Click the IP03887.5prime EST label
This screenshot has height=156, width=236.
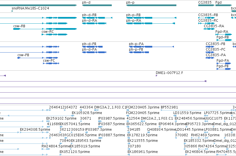click(x=112, y=135)
